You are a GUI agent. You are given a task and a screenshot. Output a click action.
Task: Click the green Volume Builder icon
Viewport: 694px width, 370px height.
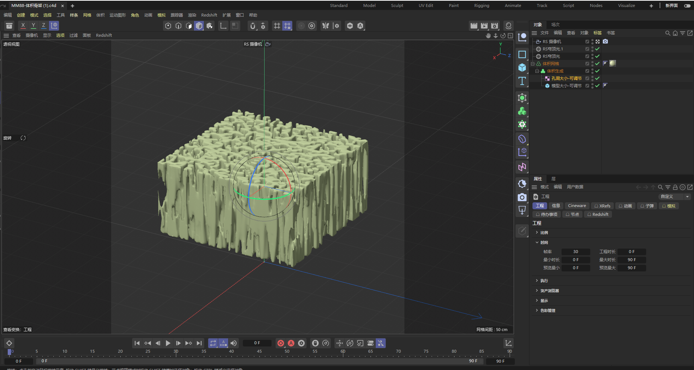[x=522, y=111]
